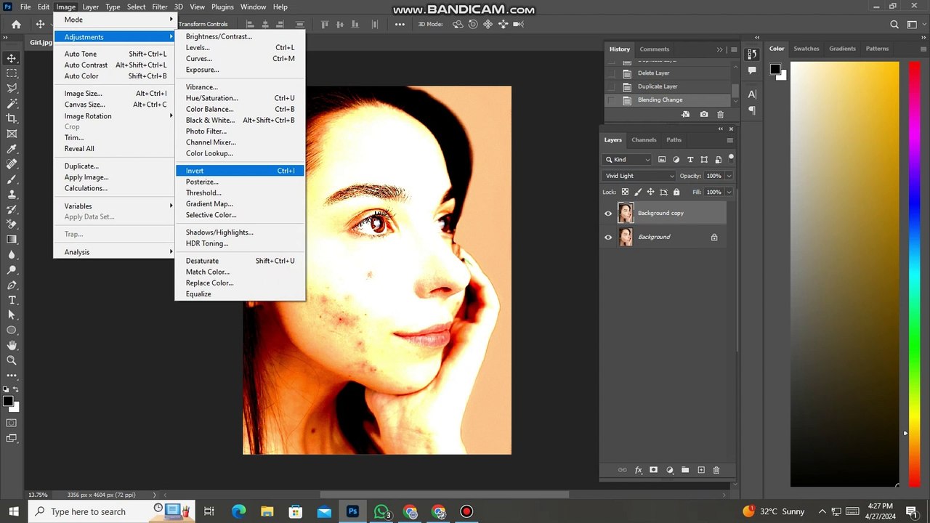Viewport: 930px width, 523px height.
Task: Toggle visibility of the Background layer
Action: (608, 237)
